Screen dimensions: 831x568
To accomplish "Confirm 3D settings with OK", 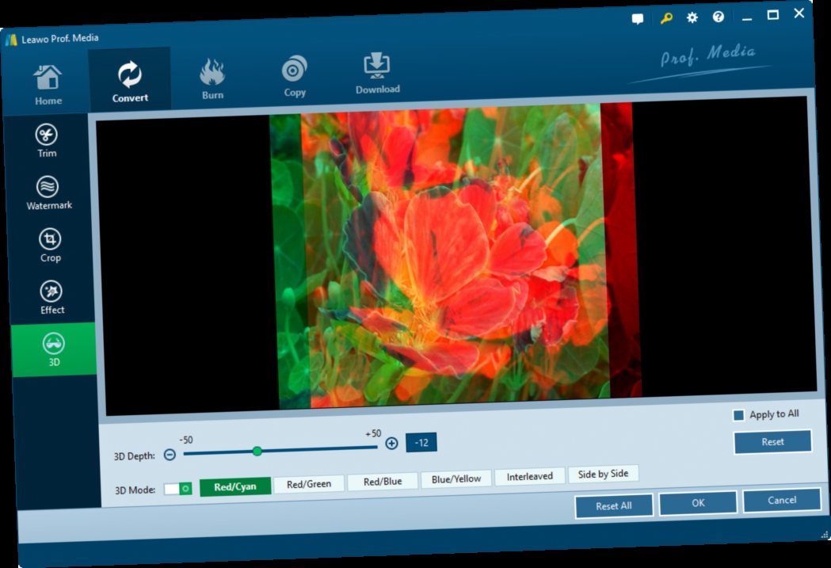I will click(x=697, y=502).
